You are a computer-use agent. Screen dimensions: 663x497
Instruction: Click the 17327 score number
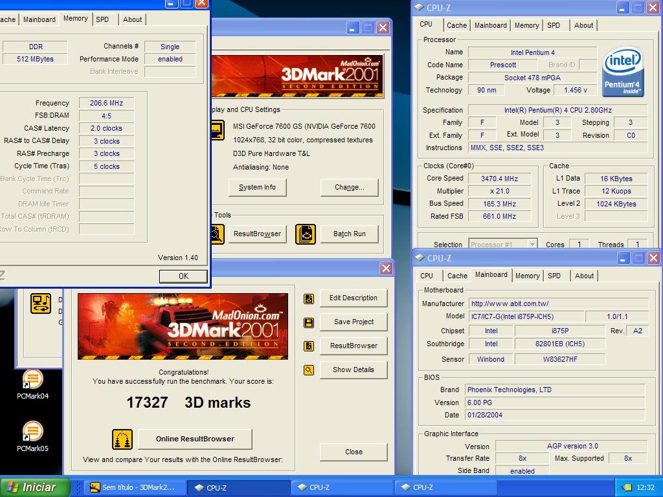[147, 403]
